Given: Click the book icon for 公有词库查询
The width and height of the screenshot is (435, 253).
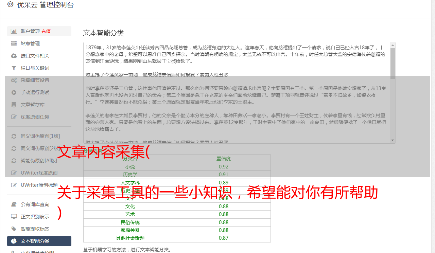Looking at the screenshot, I should point(14,204).
